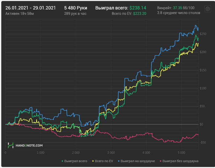Click the 'Выиграл всего:' header label

tap(111, 8)
